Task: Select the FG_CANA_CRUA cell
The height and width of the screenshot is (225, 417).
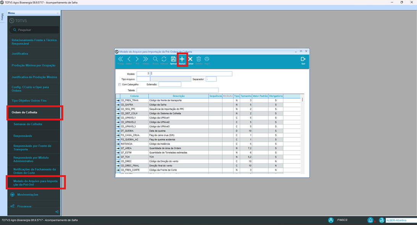Action: coord(134,135)
